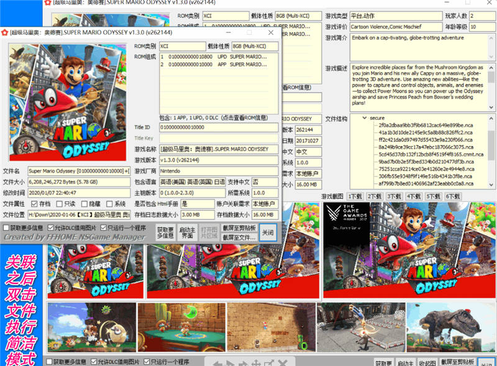Viewport: 497px width, 366px height.
Task: Click the 修改时间 field in front window
Action: click(79, 193)
